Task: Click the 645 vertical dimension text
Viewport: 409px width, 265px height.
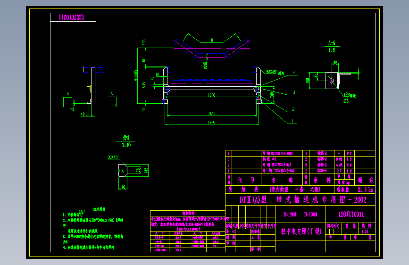Action: (144, 85)
